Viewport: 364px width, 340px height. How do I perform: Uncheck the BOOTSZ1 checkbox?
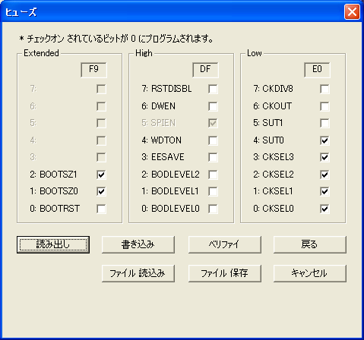pos(101,175)
